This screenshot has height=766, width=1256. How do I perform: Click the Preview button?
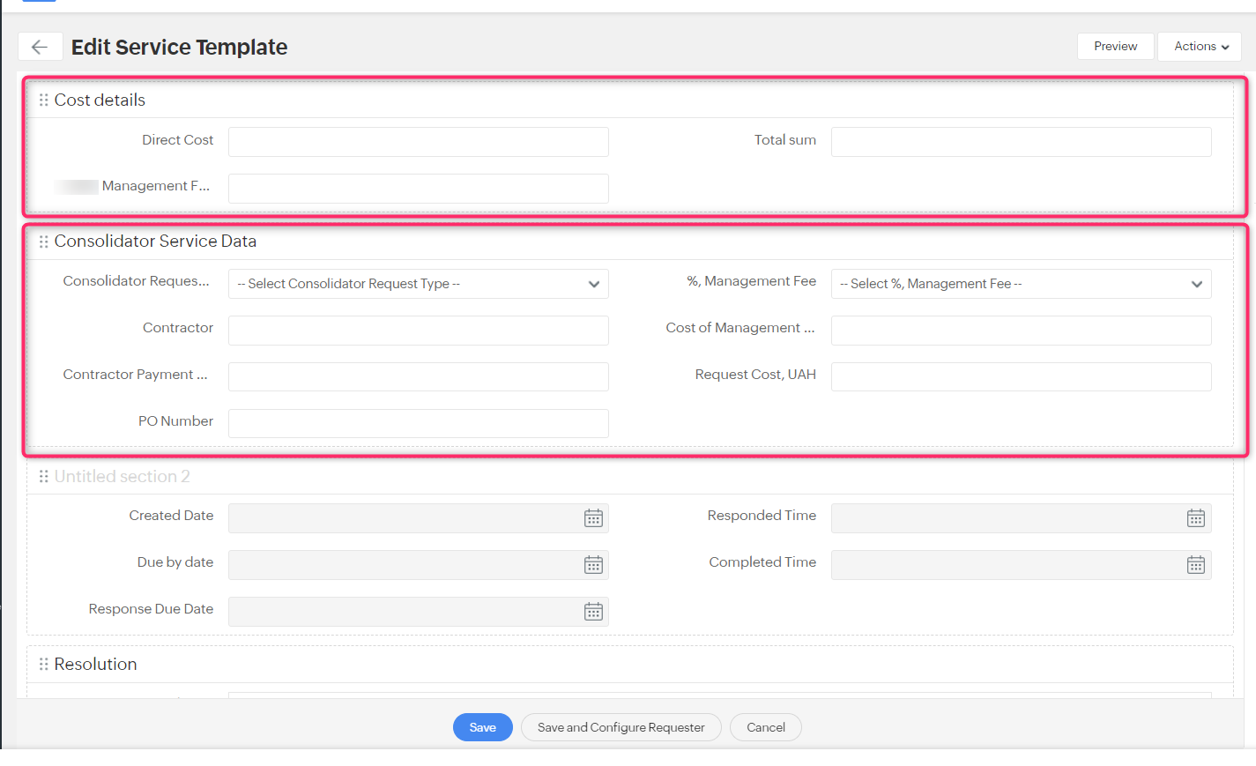[x=1115, y=47]
